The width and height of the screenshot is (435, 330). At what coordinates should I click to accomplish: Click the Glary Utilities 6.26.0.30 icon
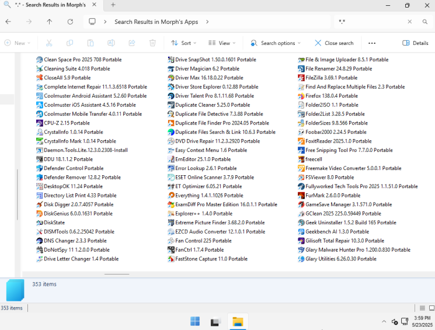pyautogui.click(x=301, y=259)
